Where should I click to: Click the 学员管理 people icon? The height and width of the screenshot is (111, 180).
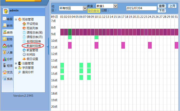pyautogui.click(x=20, y=68)
